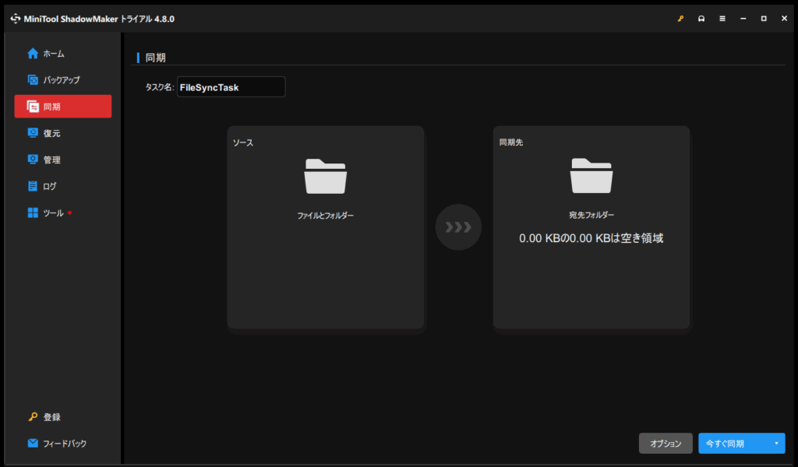Select the 同期 (Sync) sidebar tab
The image size is (798, 467).
(62, 107)
